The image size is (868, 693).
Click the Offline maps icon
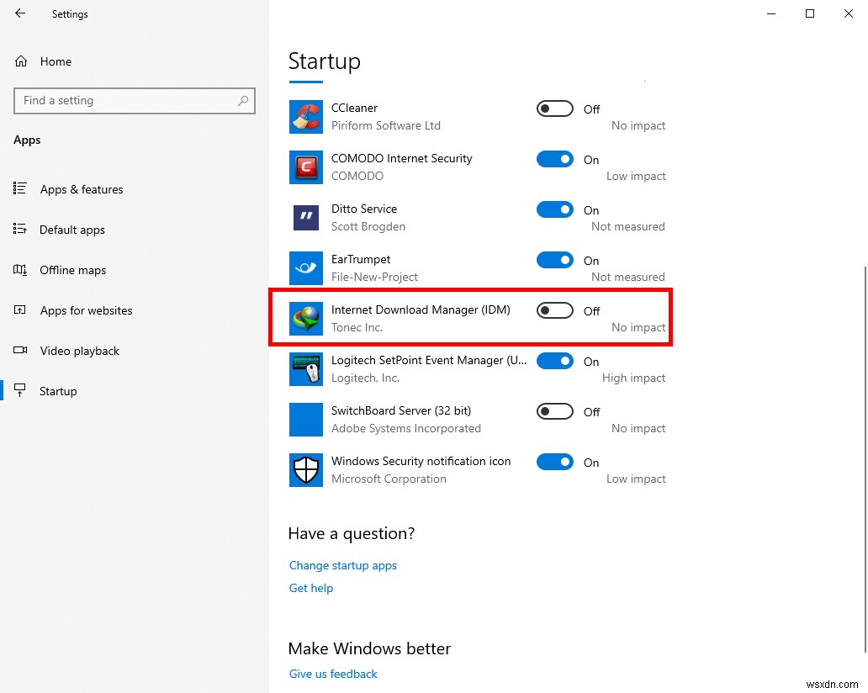point(20,270)
